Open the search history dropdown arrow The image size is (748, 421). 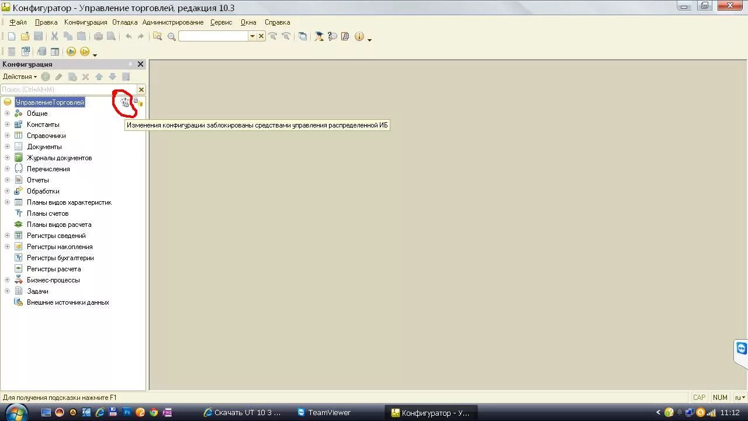click(x=252, y=36)
